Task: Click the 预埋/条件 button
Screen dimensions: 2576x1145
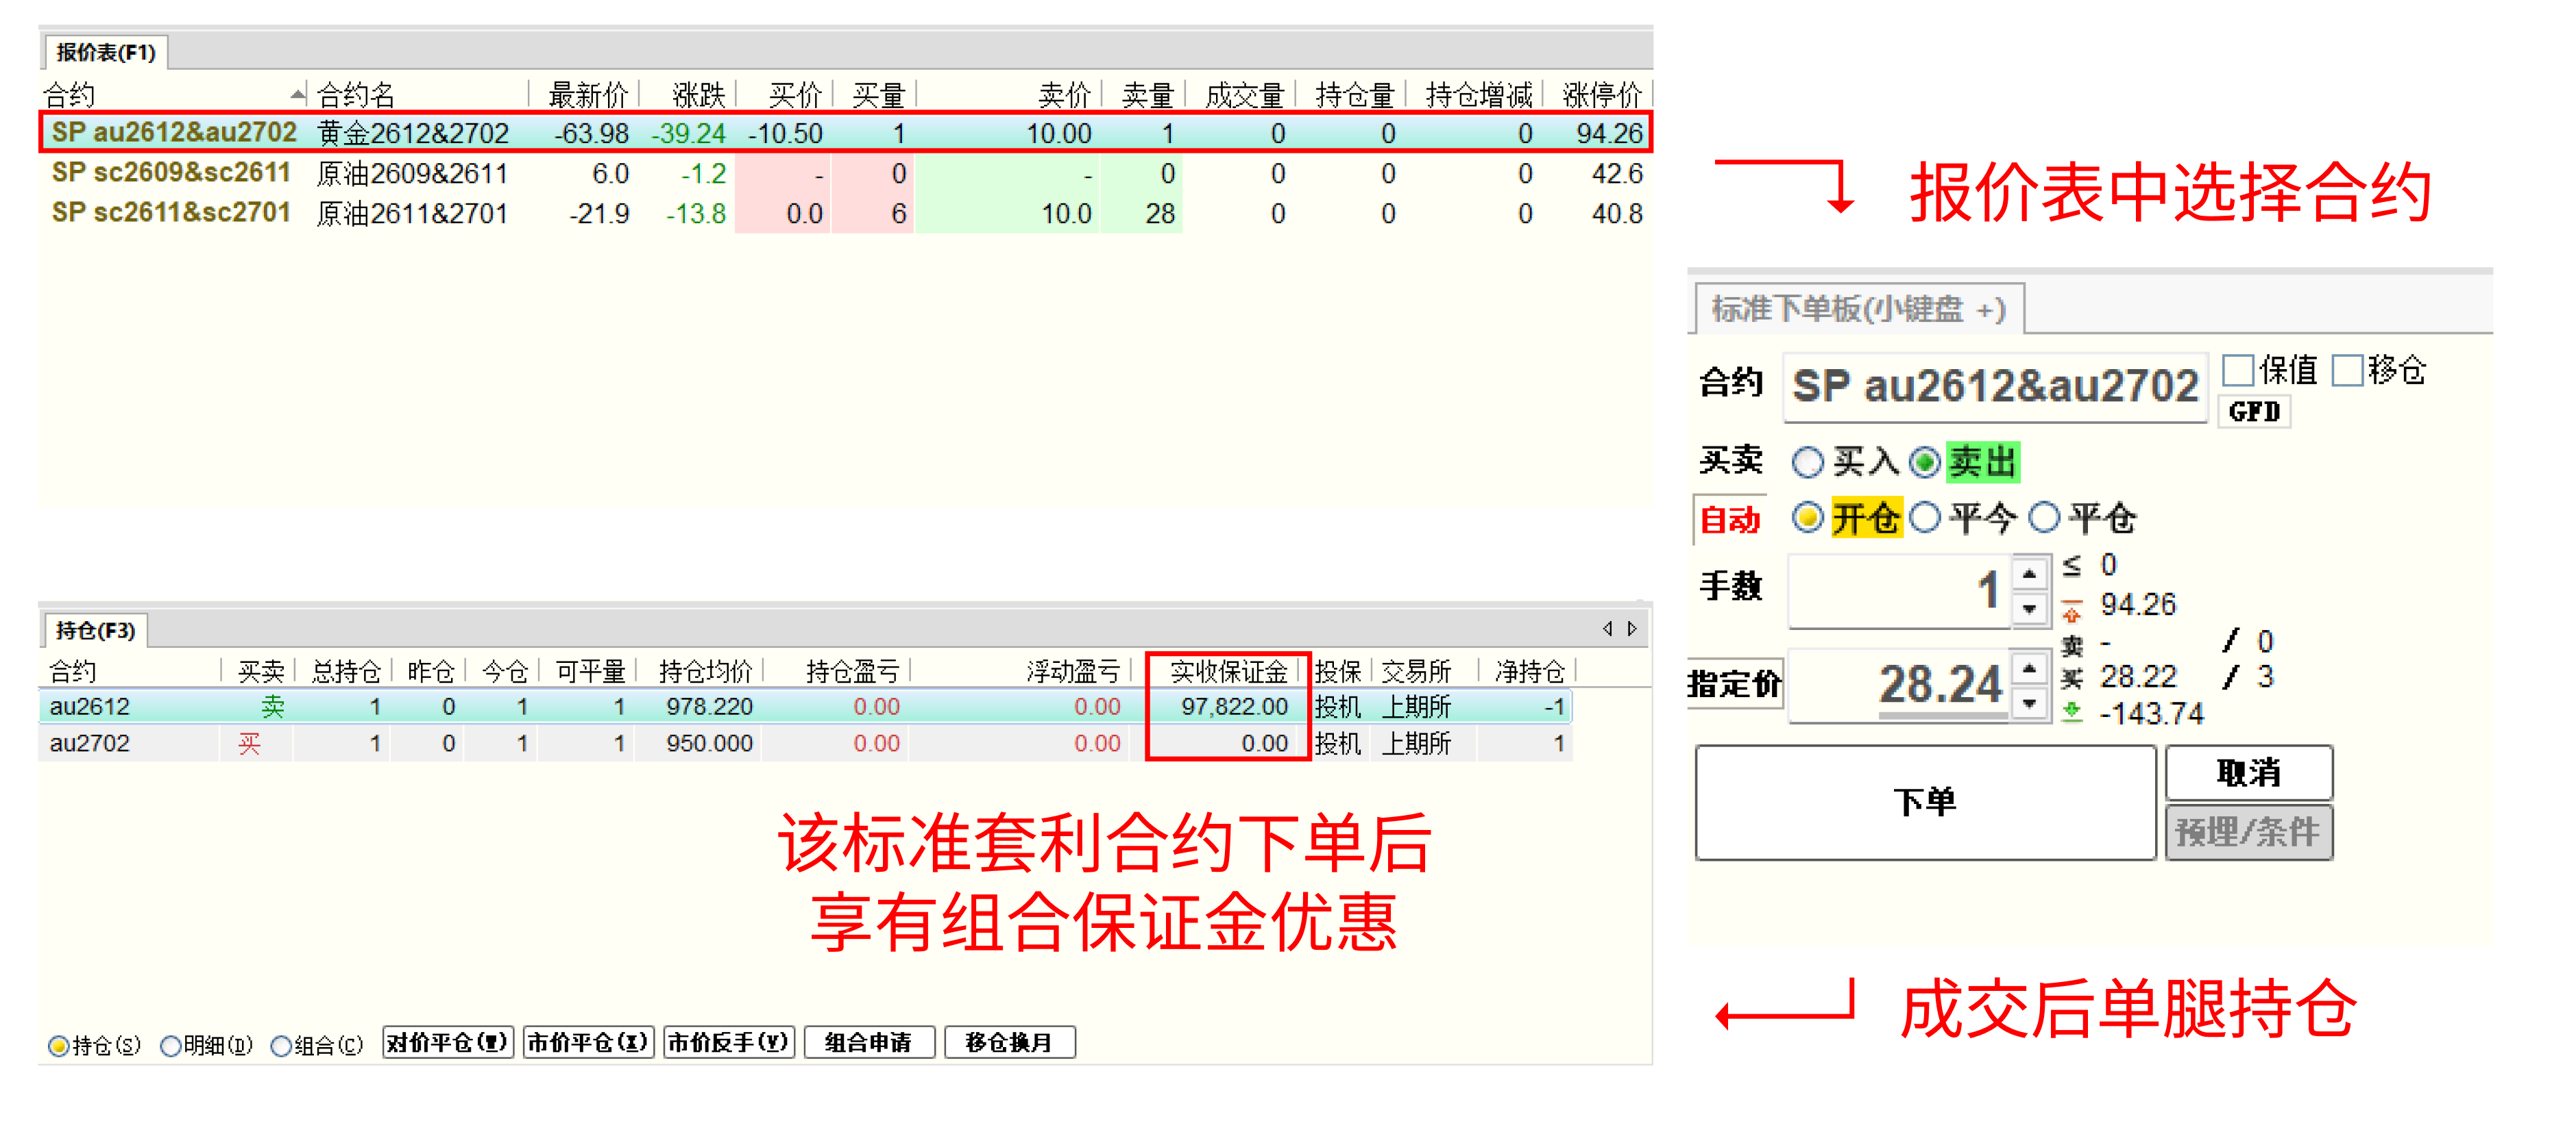Action: point(2249,831)
